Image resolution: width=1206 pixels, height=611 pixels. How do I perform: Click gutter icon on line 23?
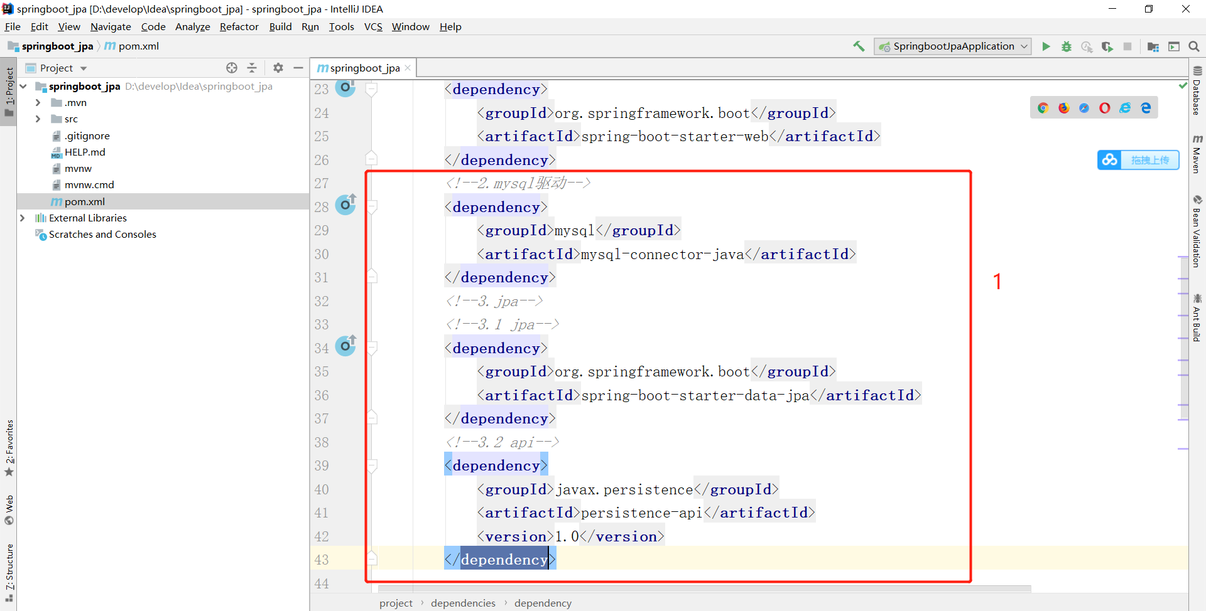coord(345,87)
